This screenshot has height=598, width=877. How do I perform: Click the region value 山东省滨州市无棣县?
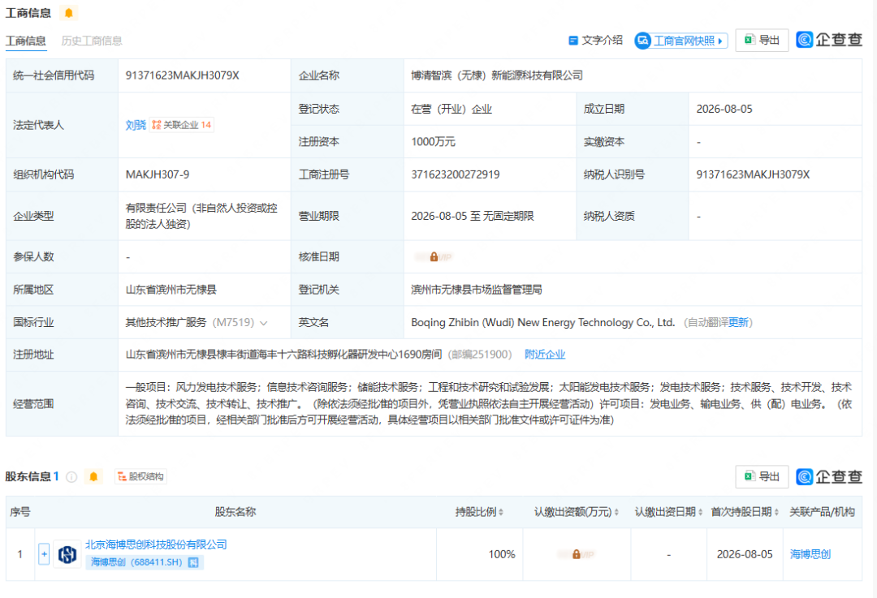tap(171, 290)
